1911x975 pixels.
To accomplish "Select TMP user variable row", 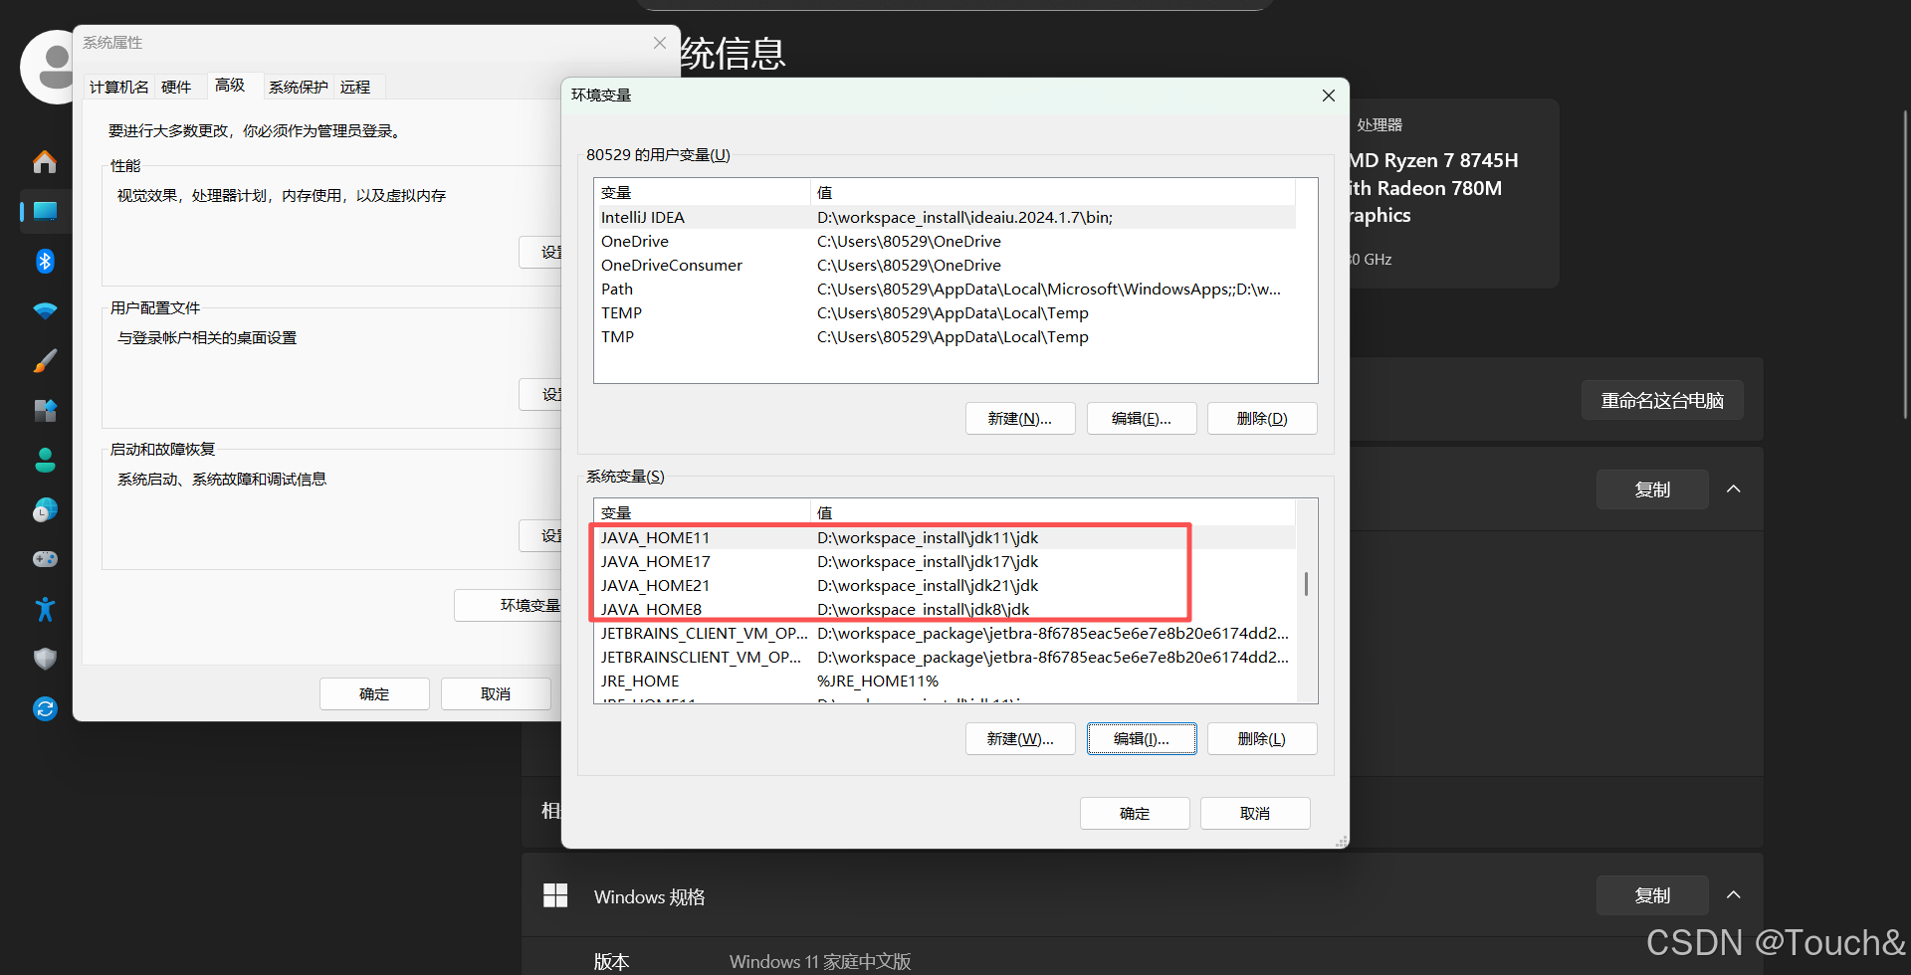I will (x=945, y=337).
